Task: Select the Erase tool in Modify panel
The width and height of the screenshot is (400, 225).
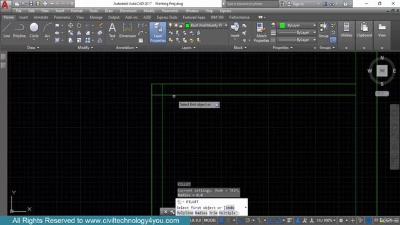Action: (100, 26)
